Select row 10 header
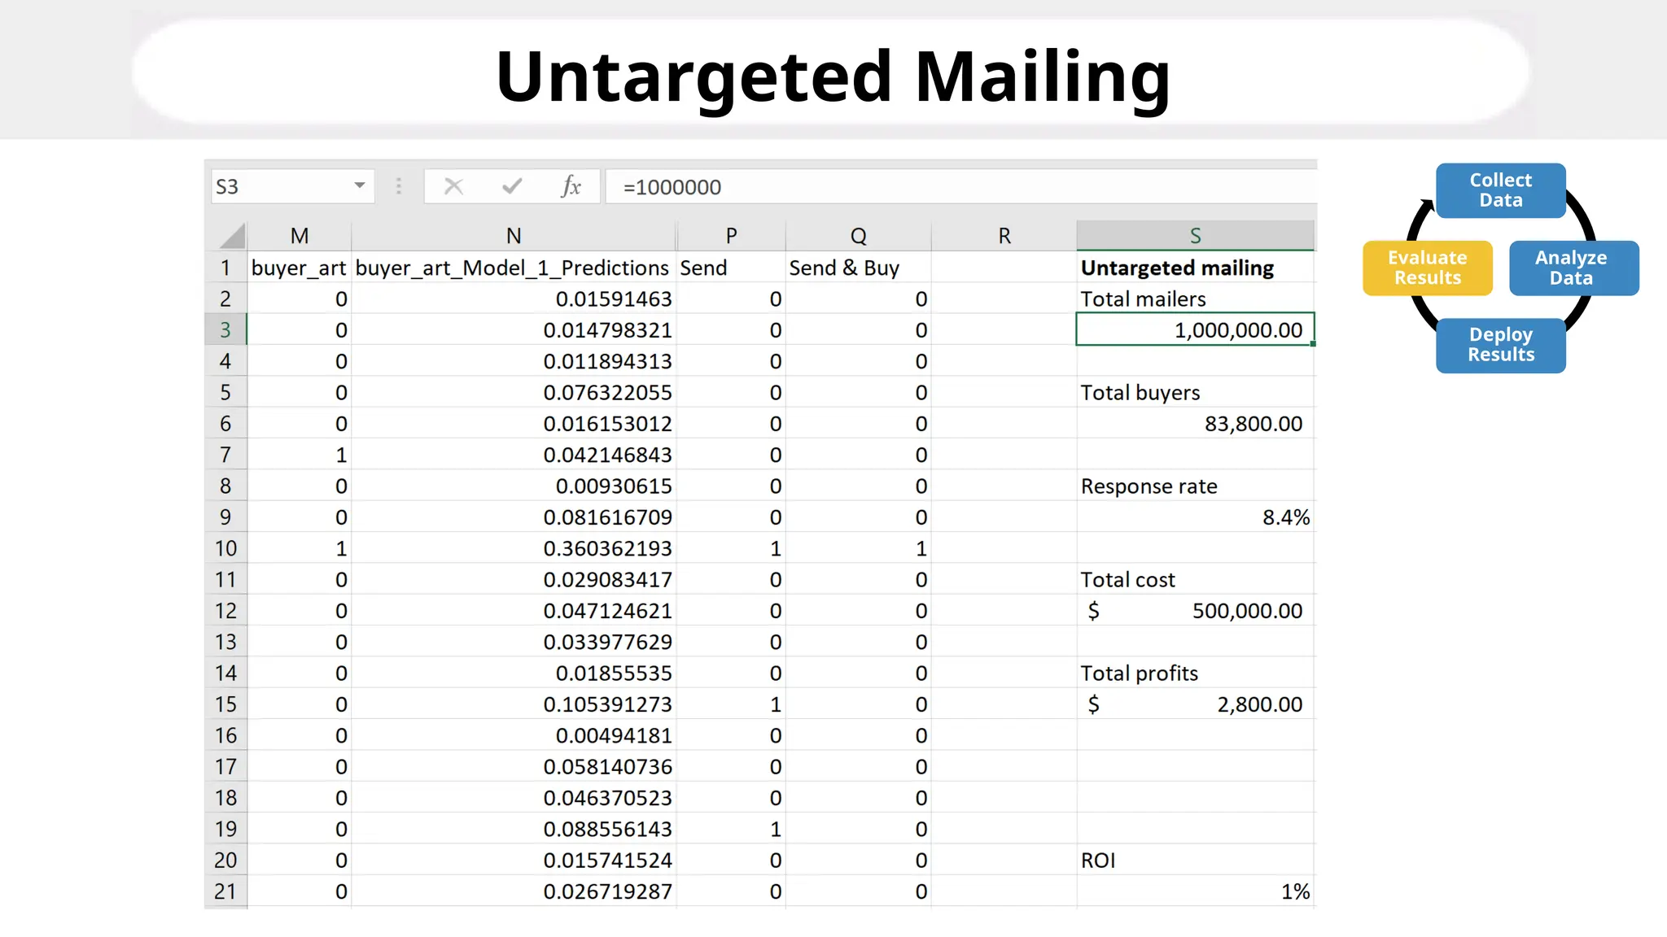1667x937 pixels. coord(225,548)
